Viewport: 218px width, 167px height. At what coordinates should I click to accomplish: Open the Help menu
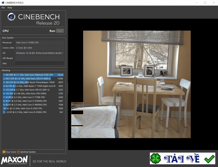pyautogui.click(x=10, y=8)
